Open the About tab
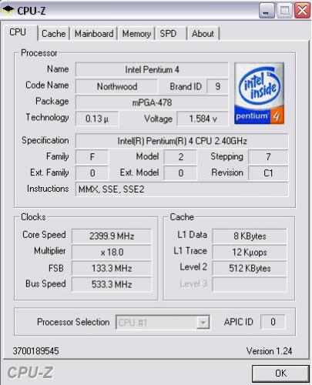Image resolution: width=312 pixels, height=385 pixels. click(x=203, y=34)
